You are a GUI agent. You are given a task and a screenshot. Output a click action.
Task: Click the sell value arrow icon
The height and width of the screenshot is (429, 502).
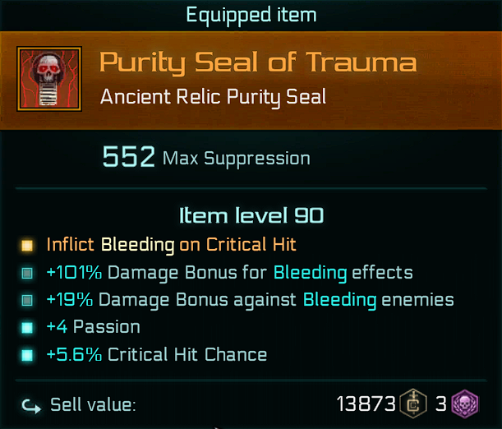point(29,404)
